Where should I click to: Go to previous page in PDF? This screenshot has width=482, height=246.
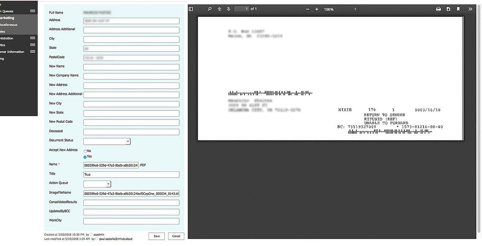point(219,9)
